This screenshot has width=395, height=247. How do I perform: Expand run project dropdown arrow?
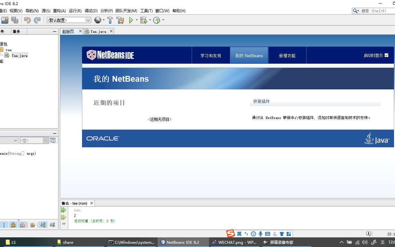[x=137, y=20]
